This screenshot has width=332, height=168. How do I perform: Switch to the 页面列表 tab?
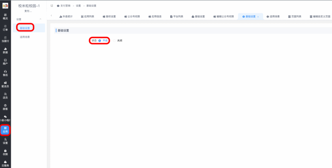click(295, 17)
